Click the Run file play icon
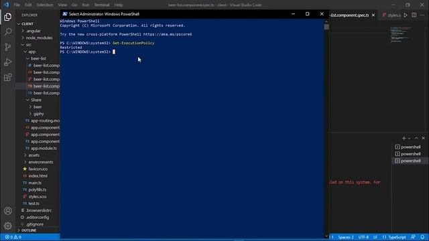 tap(406, 15)
